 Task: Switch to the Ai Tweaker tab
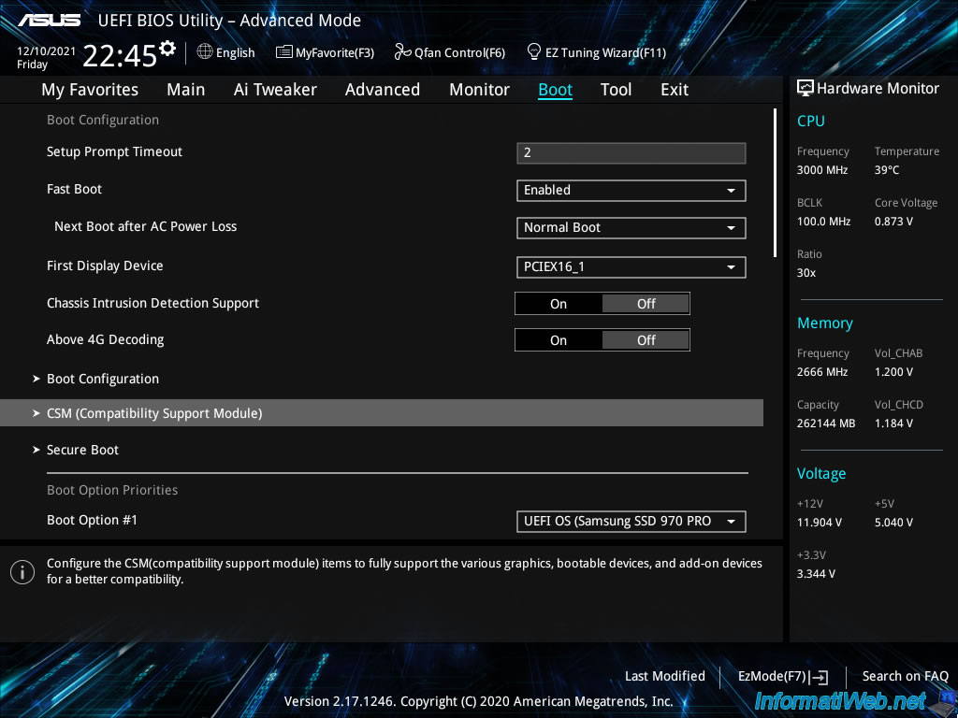click(x=275, y=90)
